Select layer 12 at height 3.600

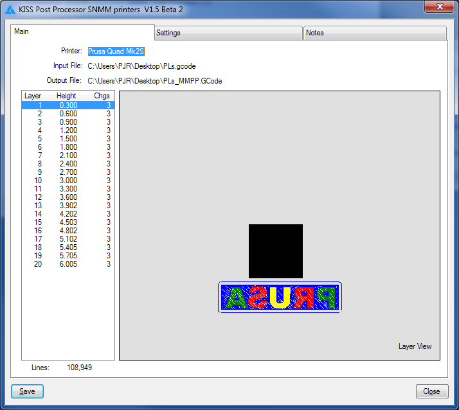coord(68,197)
